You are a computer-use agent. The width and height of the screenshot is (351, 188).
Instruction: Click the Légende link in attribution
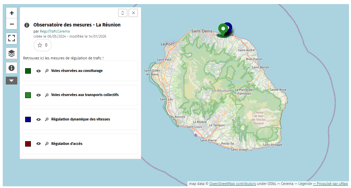tap(305, 184)
